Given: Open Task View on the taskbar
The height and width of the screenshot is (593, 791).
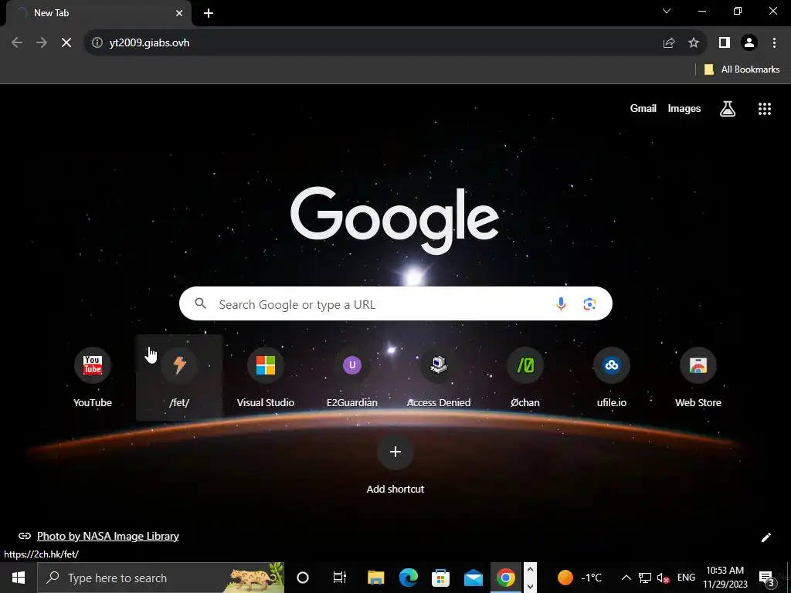Looking at the screenshot, I should coord(340,578).
